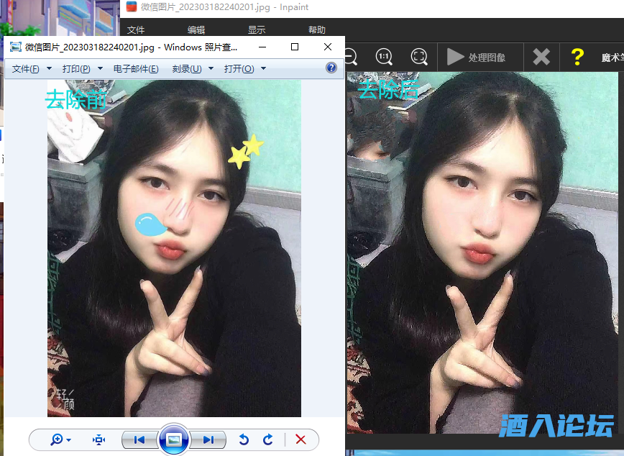
Task: Rotate the photo clockwise
Action: (267, 439)
